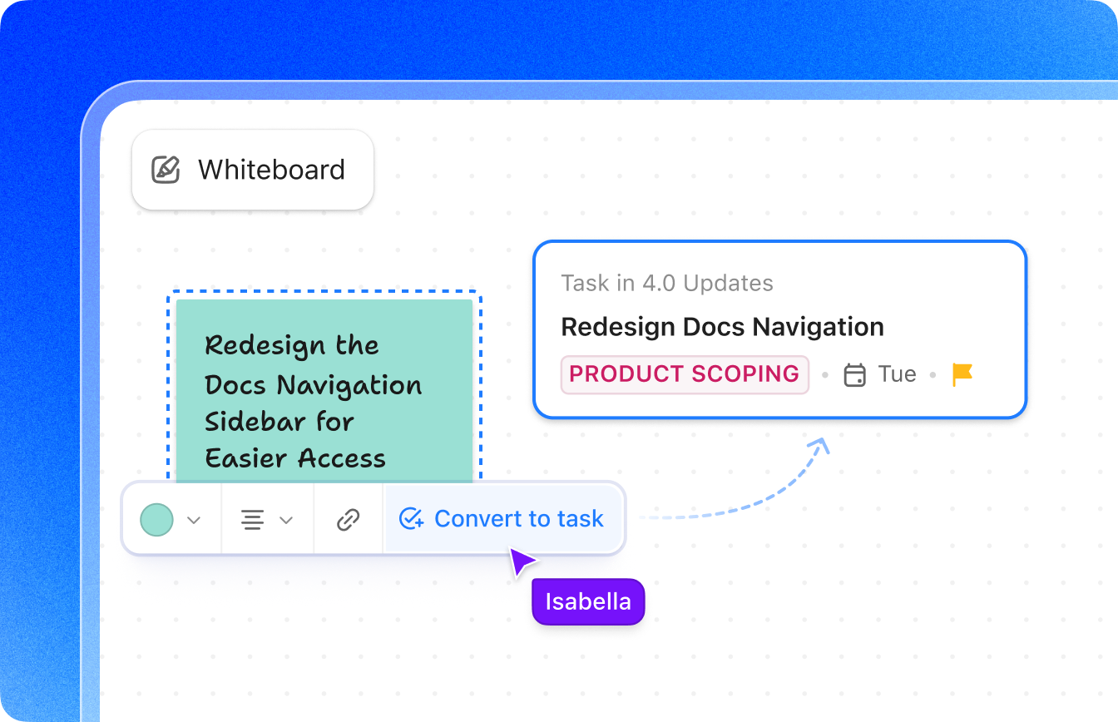Click the yellow priority flag icon

click(x=962, y=374)
